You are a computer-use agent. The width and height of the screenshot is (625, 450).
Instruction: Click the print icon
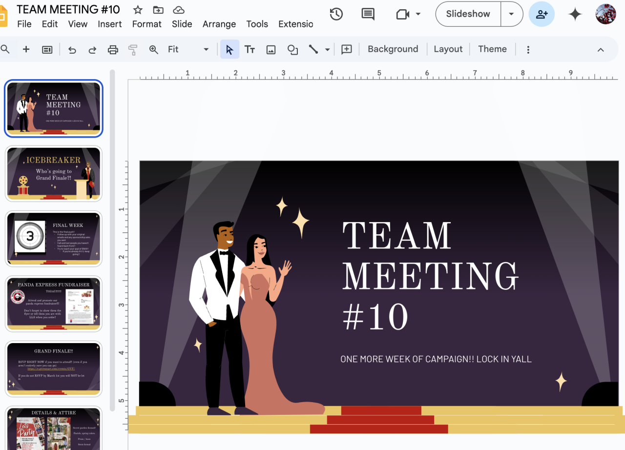tap(113, 49)
